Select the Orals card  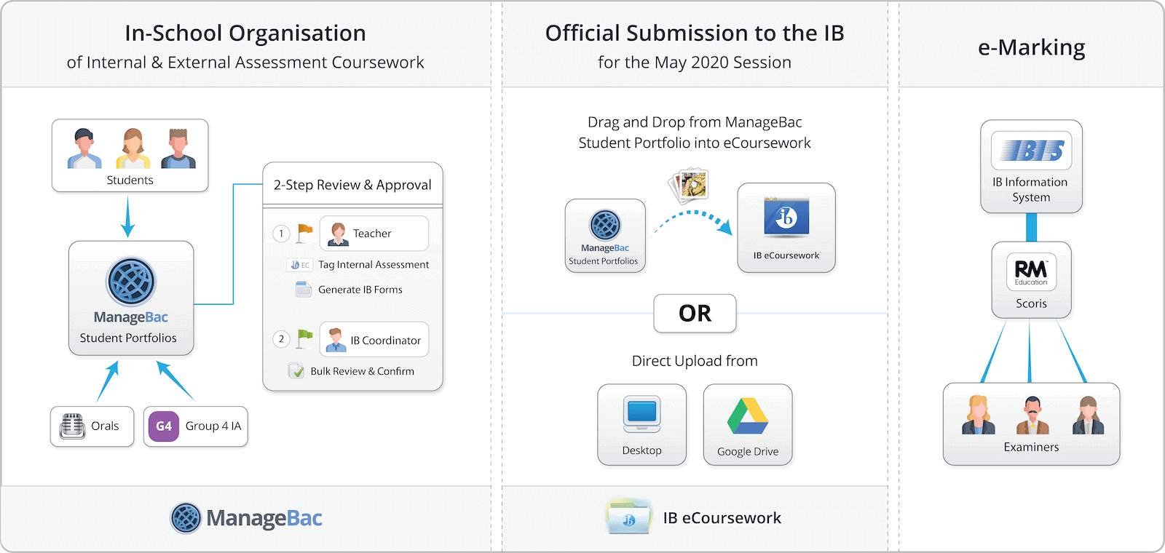pyautogui.click(x=92, y=426)
